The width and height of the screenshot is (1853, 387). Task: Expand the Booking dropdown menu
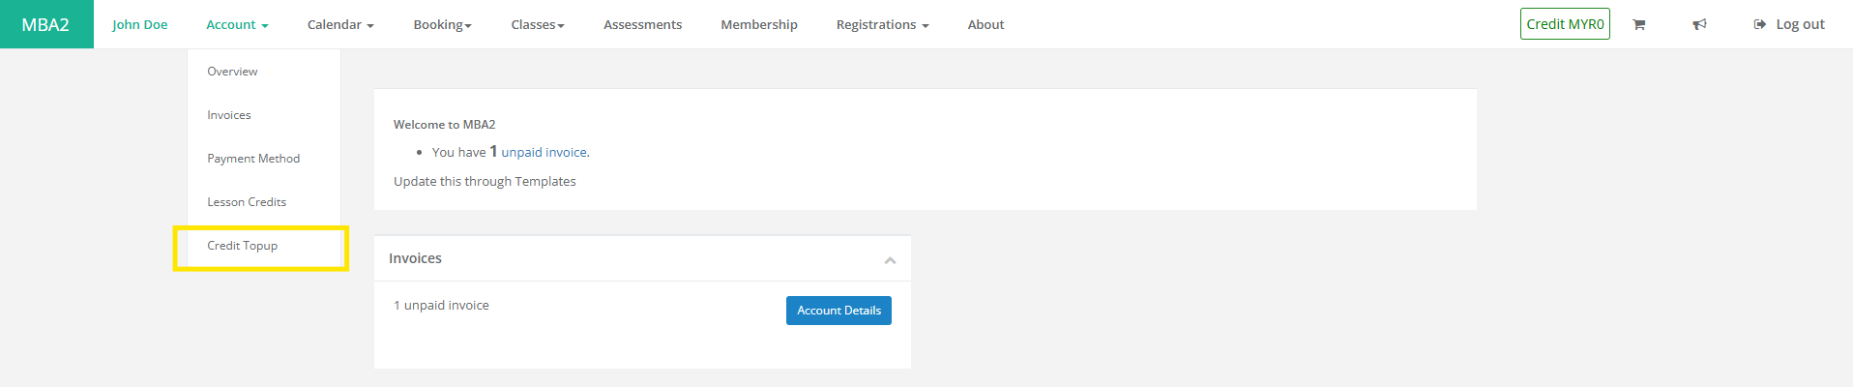[x=442, y=24]
